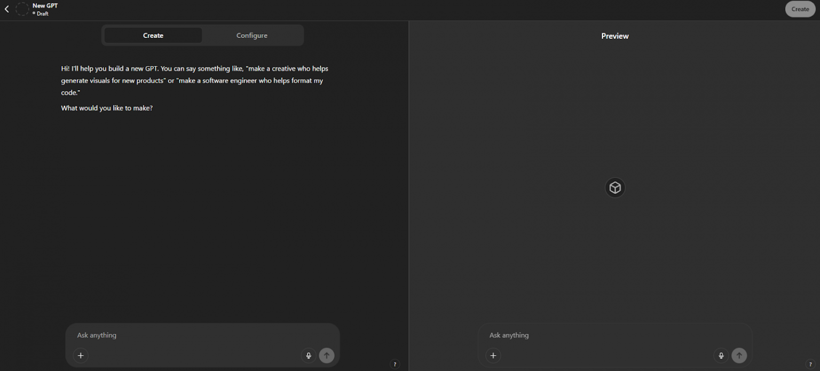Click the Create button in top-right corner
This screenshot has width=820, height=371.
pyautogui.click(x=800, y=9)
